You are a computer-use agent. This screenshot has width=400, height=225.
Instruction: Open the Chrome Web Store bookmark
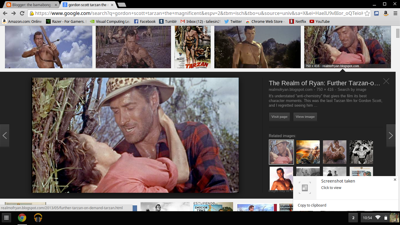265,21
